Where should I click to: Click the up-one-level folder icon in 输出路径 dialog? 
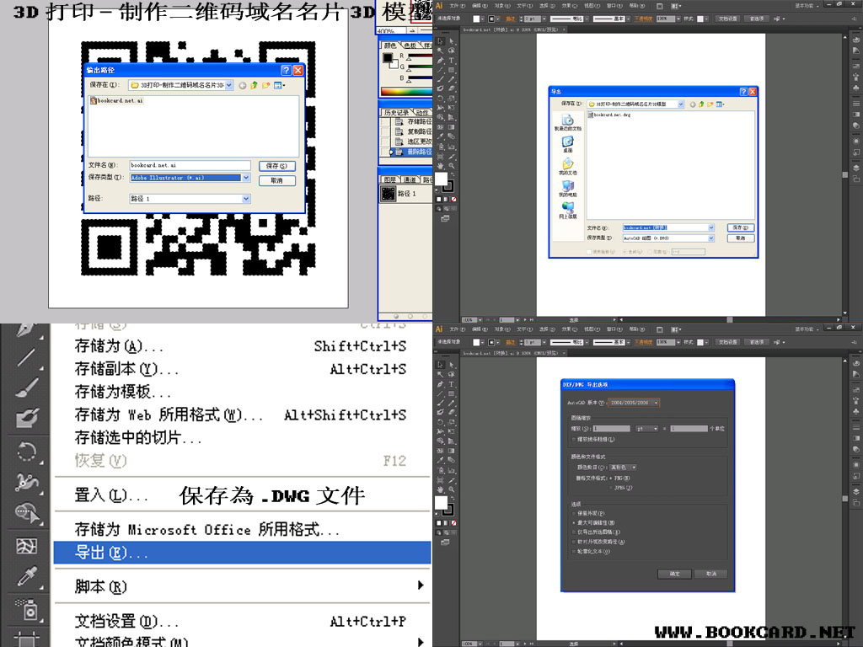[255, 85]
